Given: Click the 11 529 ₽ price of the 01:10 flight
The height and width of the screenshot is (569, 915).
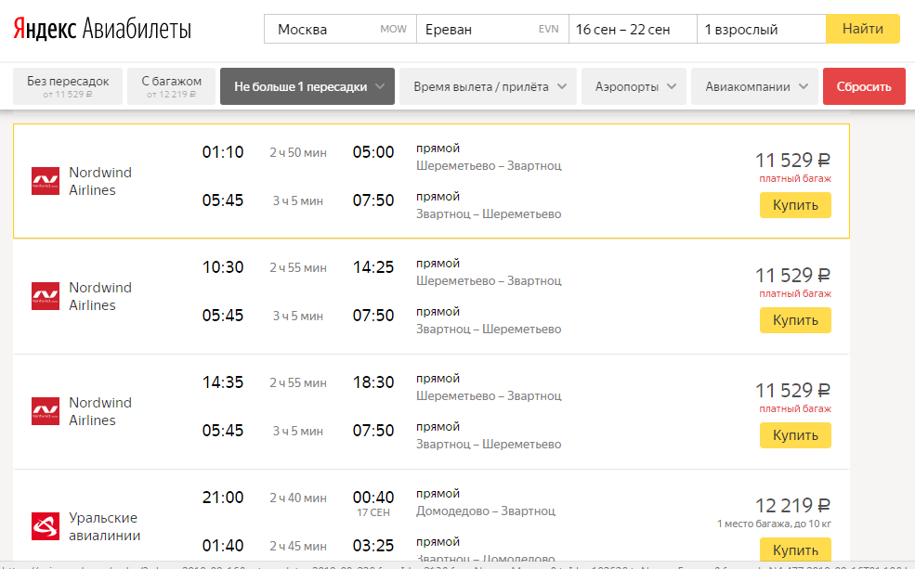Looking at the screenshot, I should pos(793,160).
